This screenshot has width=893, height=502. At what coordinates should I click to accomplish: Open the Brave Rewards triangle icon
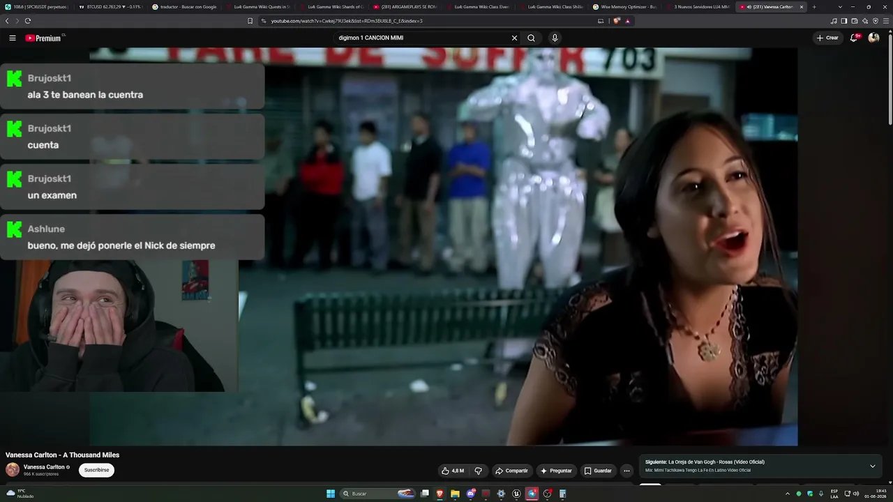point(627,21)
